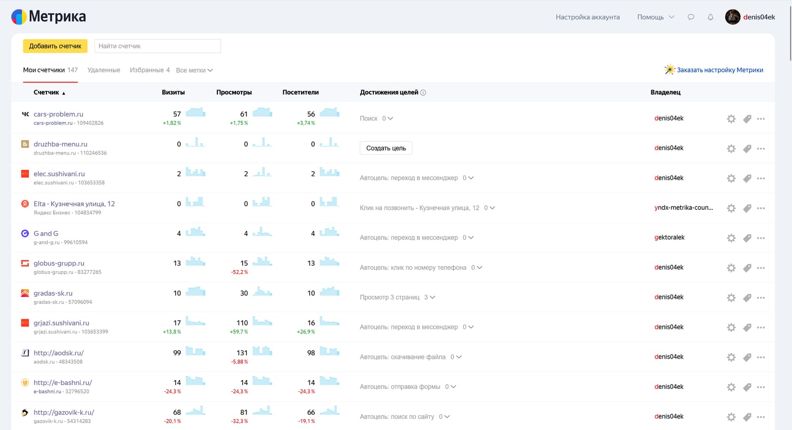This screenshot has height=430, width=792.
Task: Click tag icon for druzhba-menu.ru row
Action: 747,148
